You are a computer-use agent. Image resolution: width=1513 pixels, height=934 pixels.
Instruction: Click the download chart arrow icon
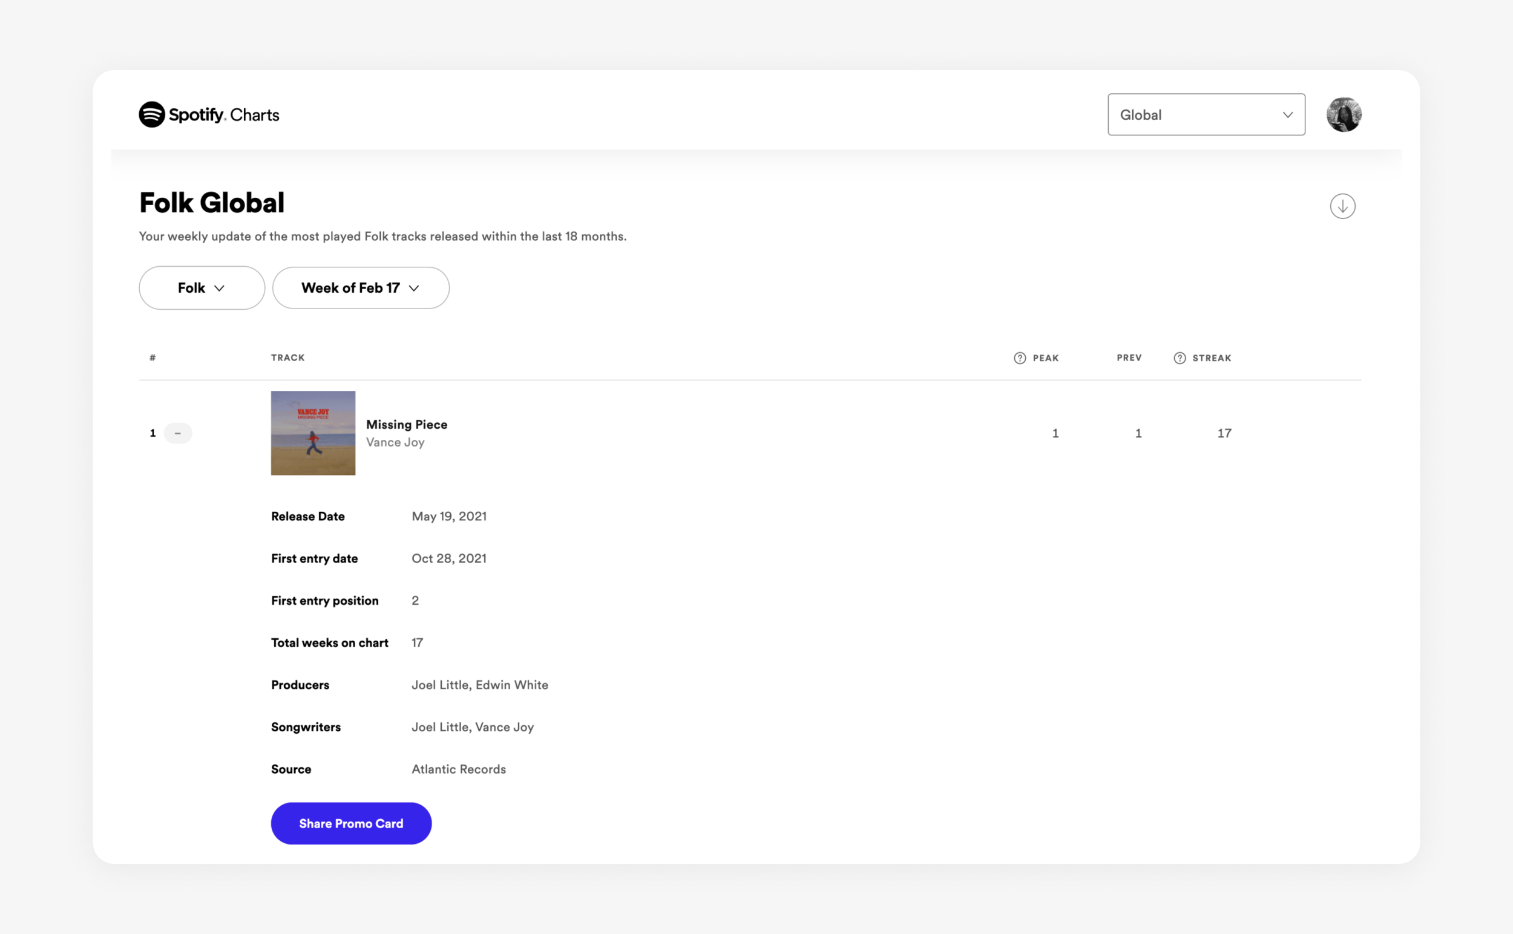(1342, 206)
